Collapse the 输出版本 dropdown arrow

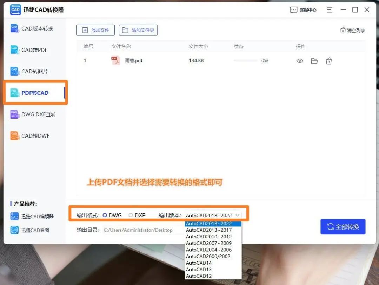coord(237,216)
